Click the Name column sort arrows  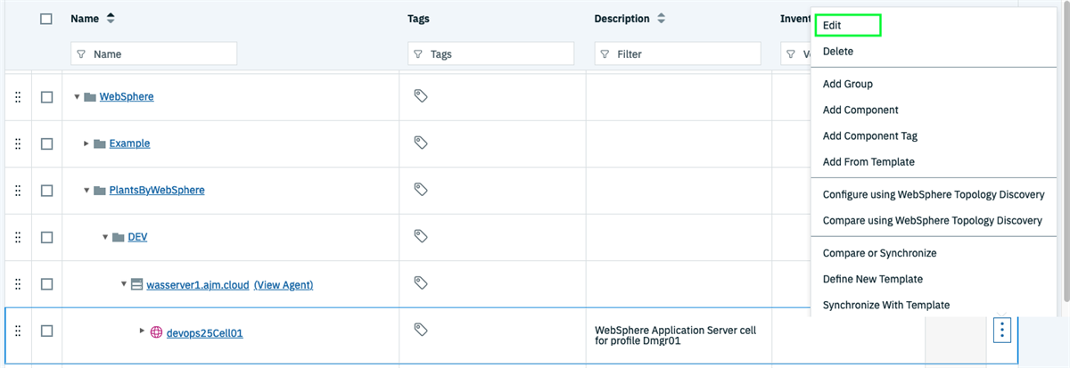pyautogui.click(x=111, y=19)
